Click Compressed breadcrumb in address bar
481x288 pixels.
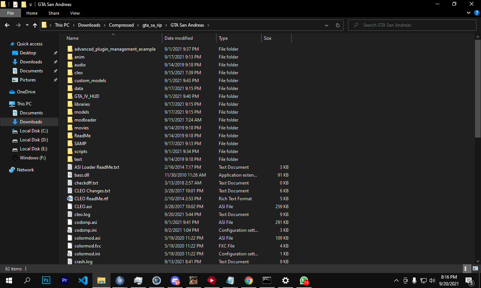(121, 25)
